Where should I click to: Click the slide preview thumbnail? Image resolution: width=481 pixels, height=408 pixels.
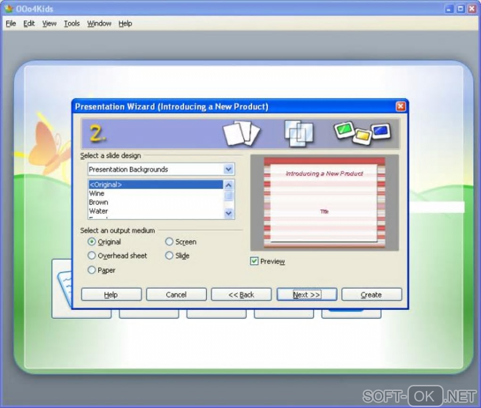324,203
